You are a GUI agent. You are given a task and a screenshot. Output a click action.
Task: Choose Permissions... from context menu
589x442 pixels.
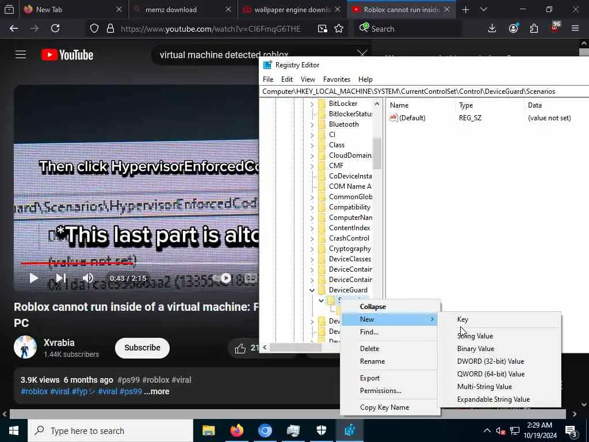click(x=390, y=391)
